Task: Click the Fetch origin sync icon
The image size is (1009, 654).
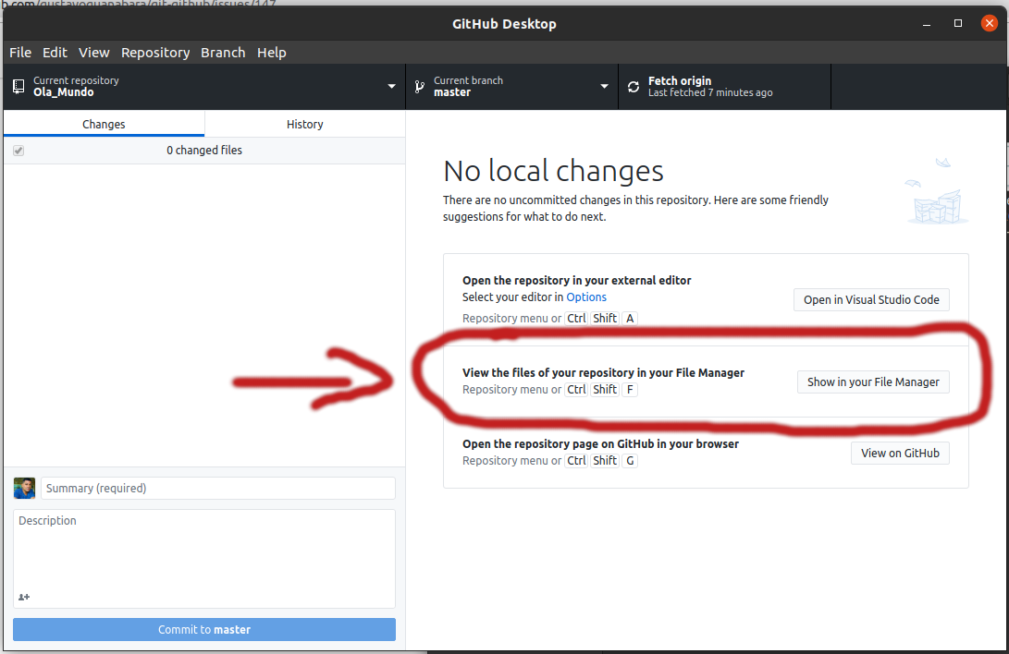Action: [x=633, y=86]
